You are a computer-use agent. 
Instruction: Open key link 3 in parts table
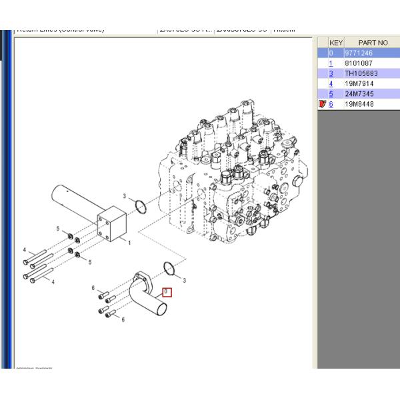[x=331, y=73]
